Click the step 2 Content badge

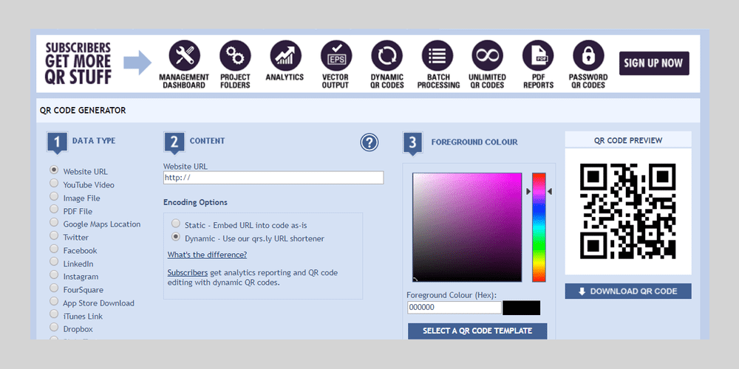click(174, 142)
